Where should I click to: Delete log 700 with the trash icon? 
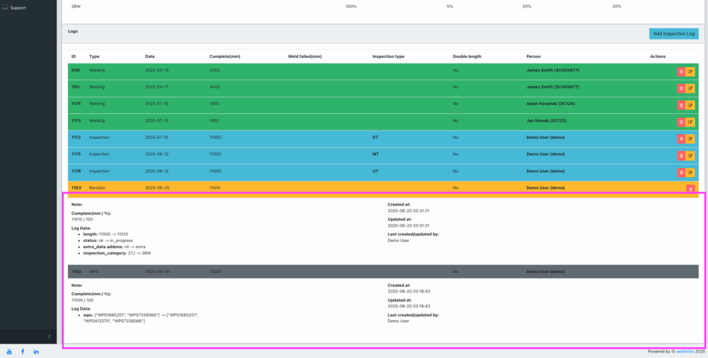pyautogui.click(x=681, y=88)
